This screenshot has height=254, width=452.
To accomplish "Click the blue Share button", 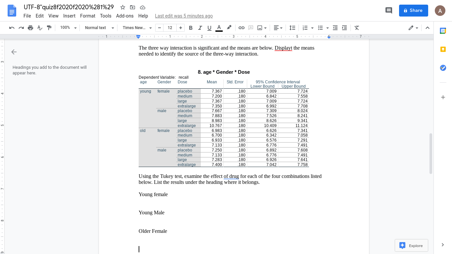I will coord(413,10).
